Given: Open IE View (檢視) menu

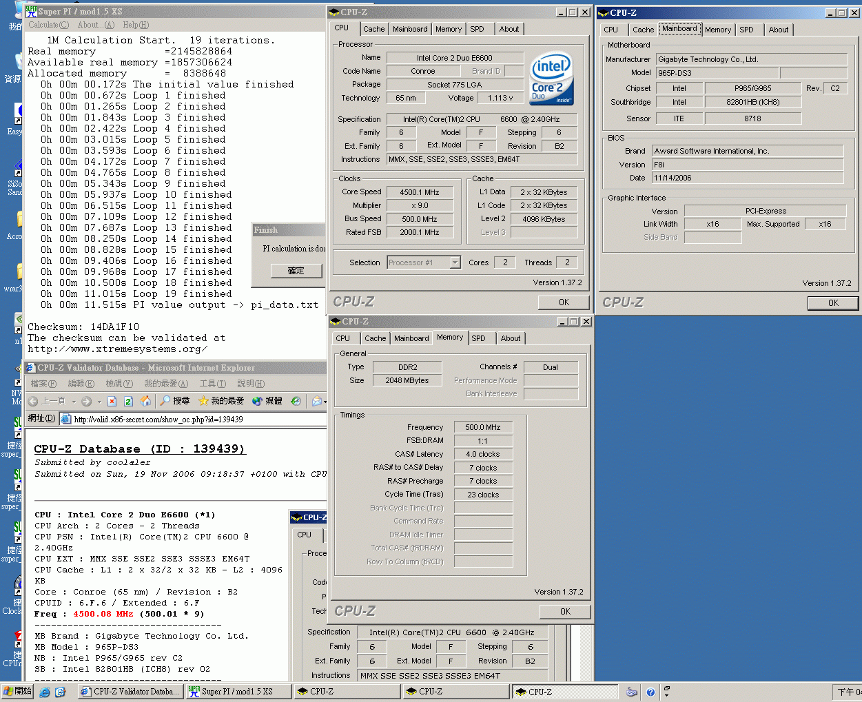Looking at the screenshot, I should [119, 384].
